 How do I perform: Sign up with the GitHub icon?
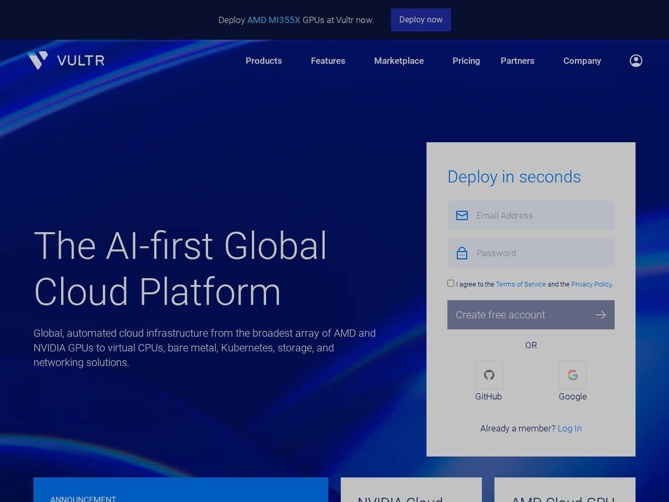point(489,374)
